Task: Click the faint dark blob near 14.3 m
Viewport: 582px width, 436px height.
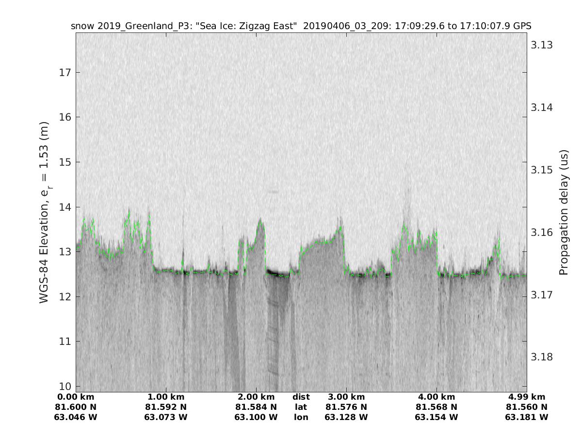Action: [x=274, y=192]
